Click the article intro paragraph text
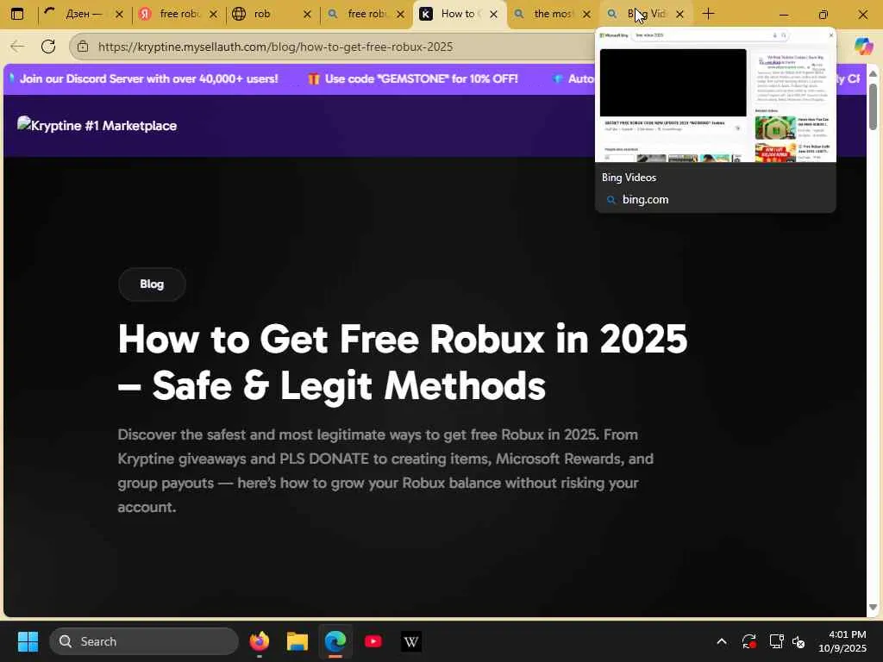Viewport: 883px width, 662px height. [x=385, y=471]
